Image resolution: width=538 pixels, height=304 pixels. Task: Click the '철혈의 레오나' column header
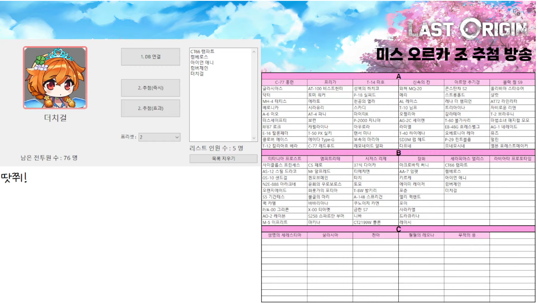pyautogui.click(x=421, y=235)
